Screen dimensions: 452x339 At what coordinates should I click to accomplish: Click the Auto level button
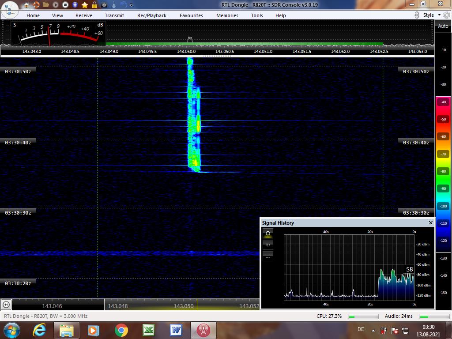[x=443, y=26]
